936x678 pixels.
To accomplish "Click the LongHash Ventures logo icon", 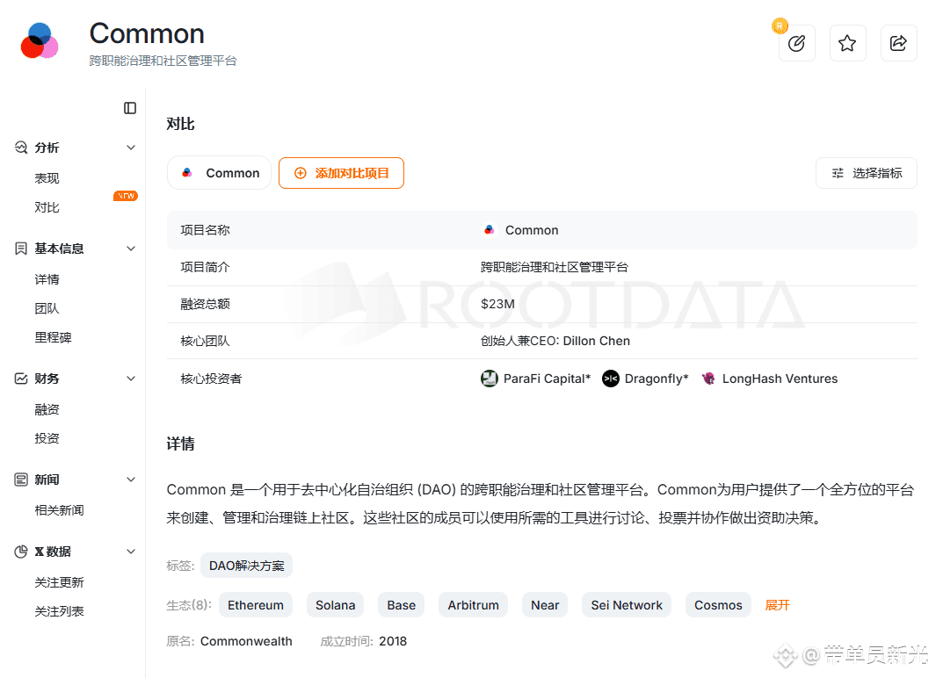I will [x=708, y=379].
